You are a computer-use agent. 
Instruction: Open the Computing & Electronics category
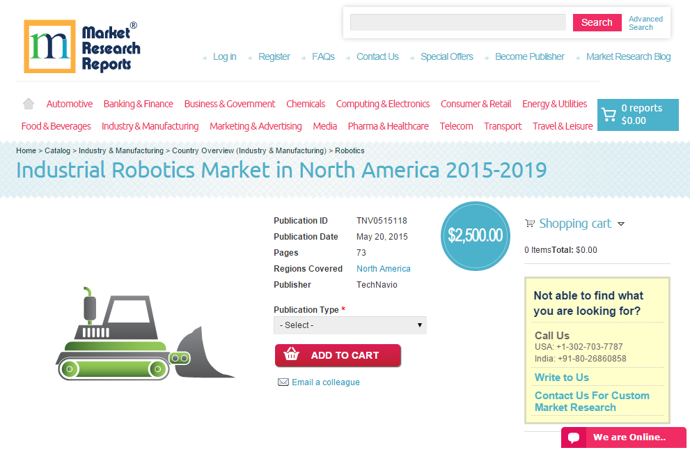(383, 103)
